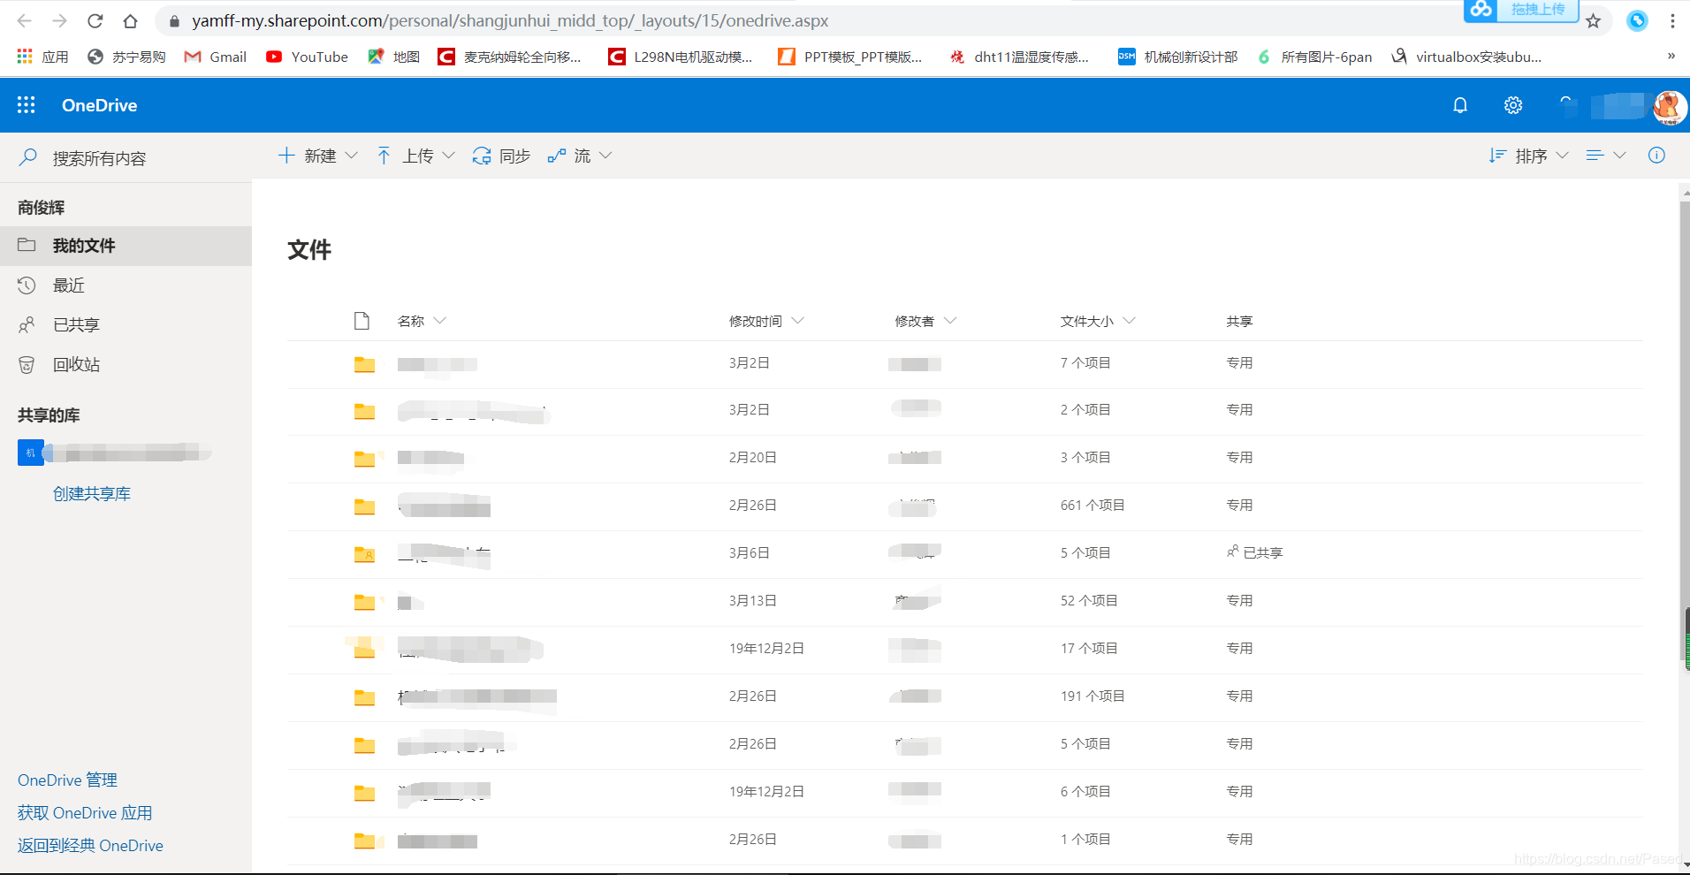
Task: Click the 创建共享库 link
Action: tap(92, 494)
